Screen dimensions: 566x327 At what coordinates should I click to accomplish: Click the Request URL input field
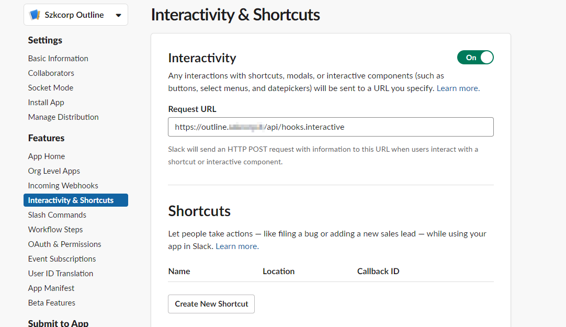click(x=331, y=127)
